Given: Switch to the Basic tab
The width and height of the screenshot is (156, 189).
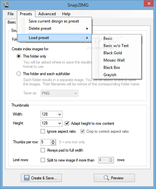Looking at the screenshot, I should coord(12,22).
